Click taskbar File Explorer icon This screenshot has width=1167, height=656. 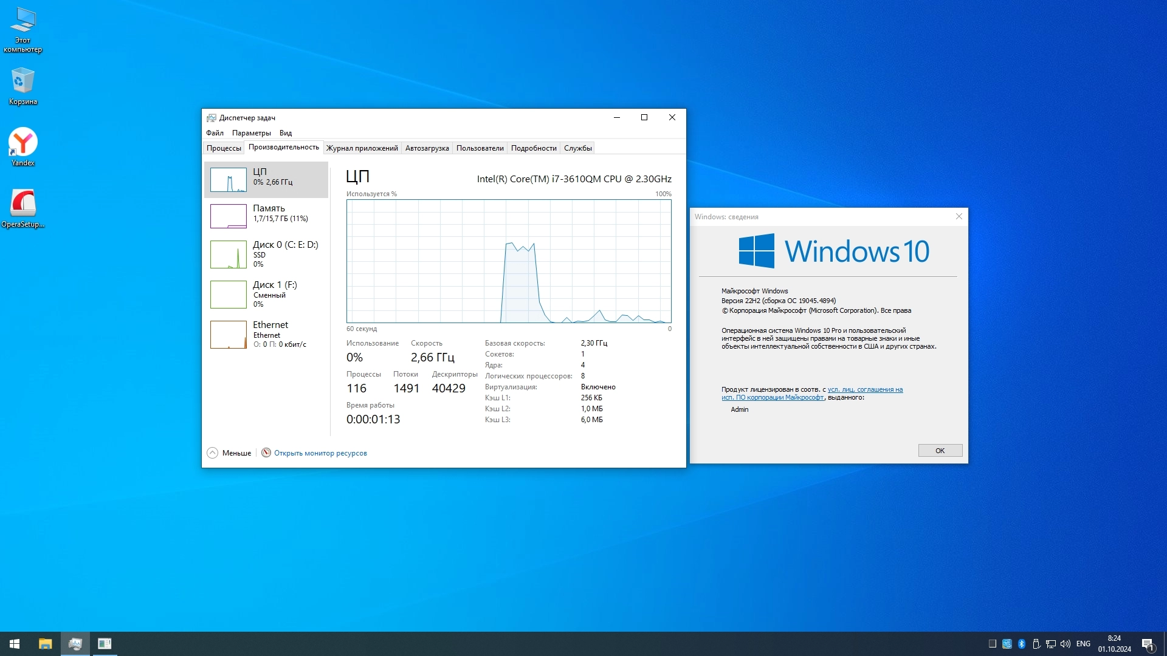[x=46, y=644]
